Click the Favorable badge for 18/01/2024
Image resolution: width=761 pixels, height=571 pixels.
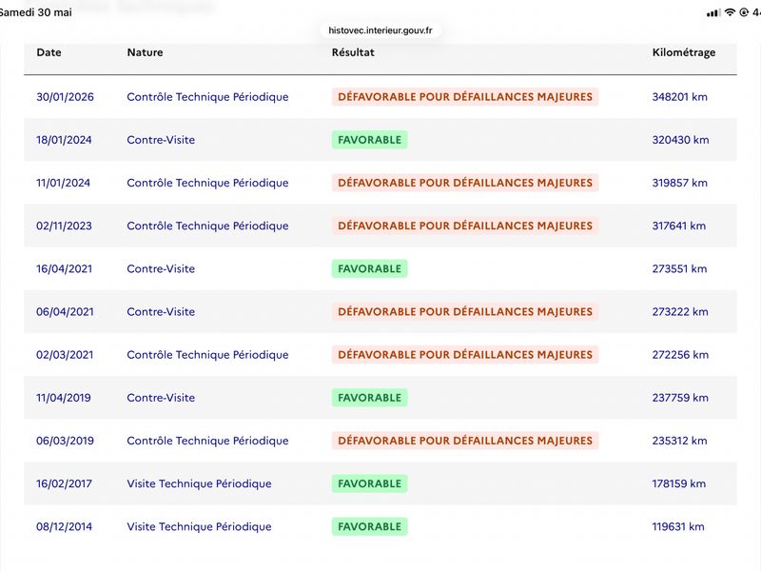[x=369, y=140]
